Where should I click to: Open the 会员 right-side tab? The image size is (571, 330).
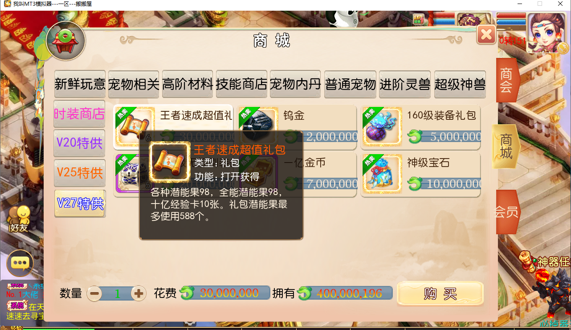507,212
